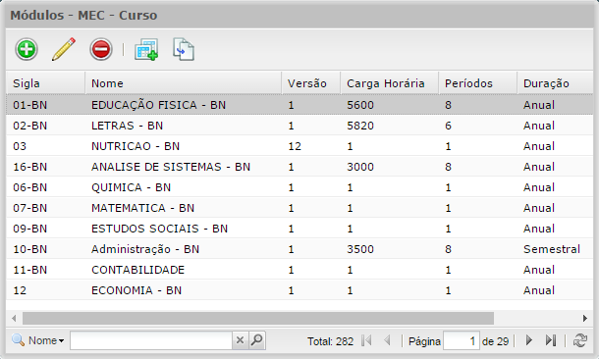
Task: Sort by Duração column header
Action: pyautogui.click(x=555, y=83)
